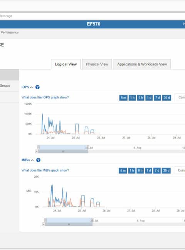Click the MiB/s Compare button
Viewport: 185px width, 250px height.
180,170
